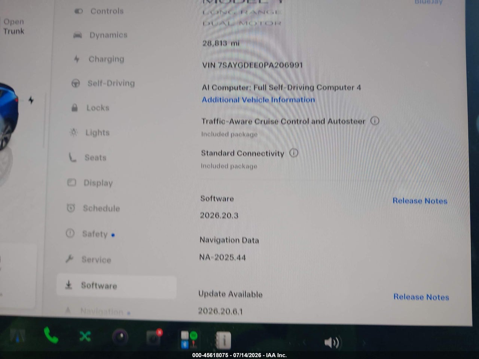This screenshot has height=359, width=479.
Task: Open the Phone app in the bottom bar
Action: coord(51,335)
